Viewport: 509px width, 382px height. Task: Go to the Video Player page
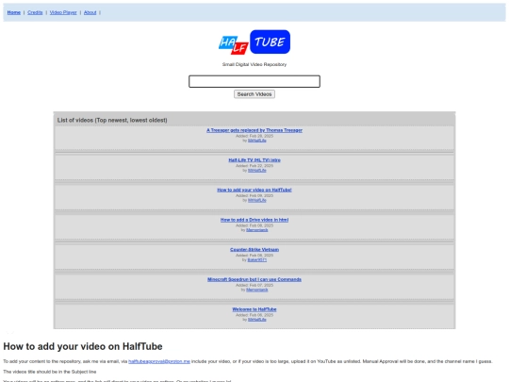click(63, 12)
